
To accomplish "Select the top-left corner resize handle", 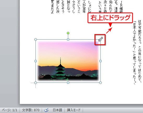I will (x=36, y=39).
